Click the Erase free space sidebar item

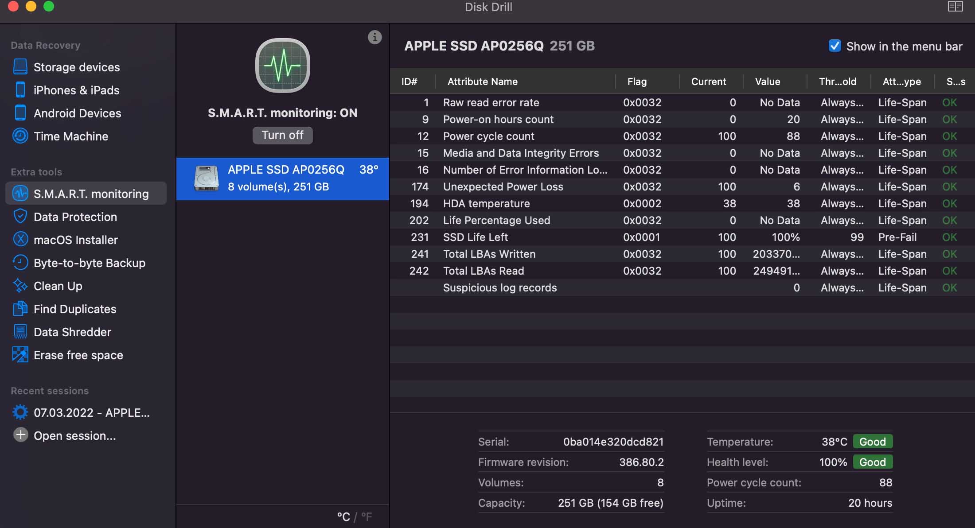coord(78,355)
